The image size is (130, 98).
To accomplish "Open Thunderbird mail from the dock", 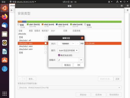I will coord(4,25).
